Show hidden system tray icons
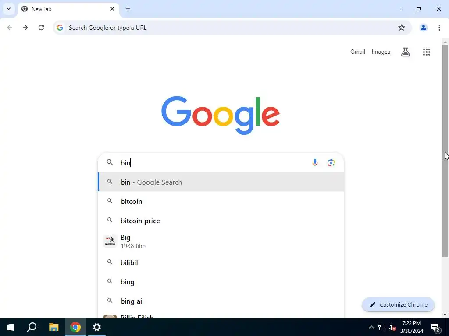This screenshot has height=336, width=449. (x=371, y=327)
